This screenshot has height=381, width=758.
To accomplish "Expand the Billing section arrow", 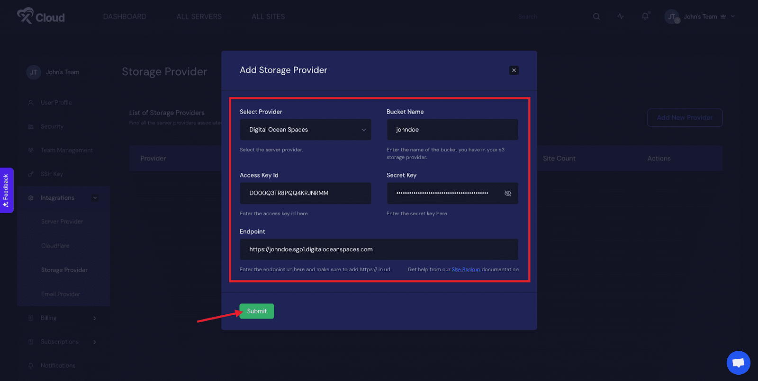I will point(95,318).
